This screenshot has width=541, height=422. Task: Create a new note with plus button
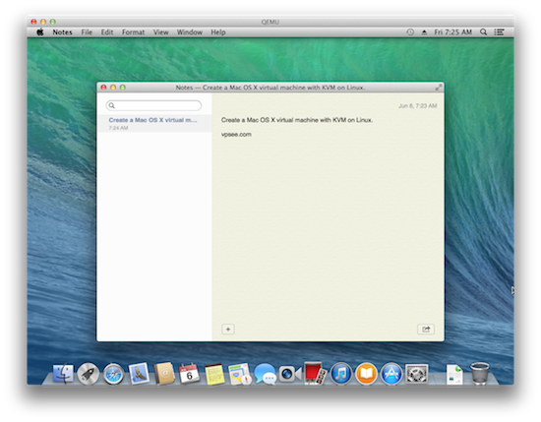(x=228, y=330)
